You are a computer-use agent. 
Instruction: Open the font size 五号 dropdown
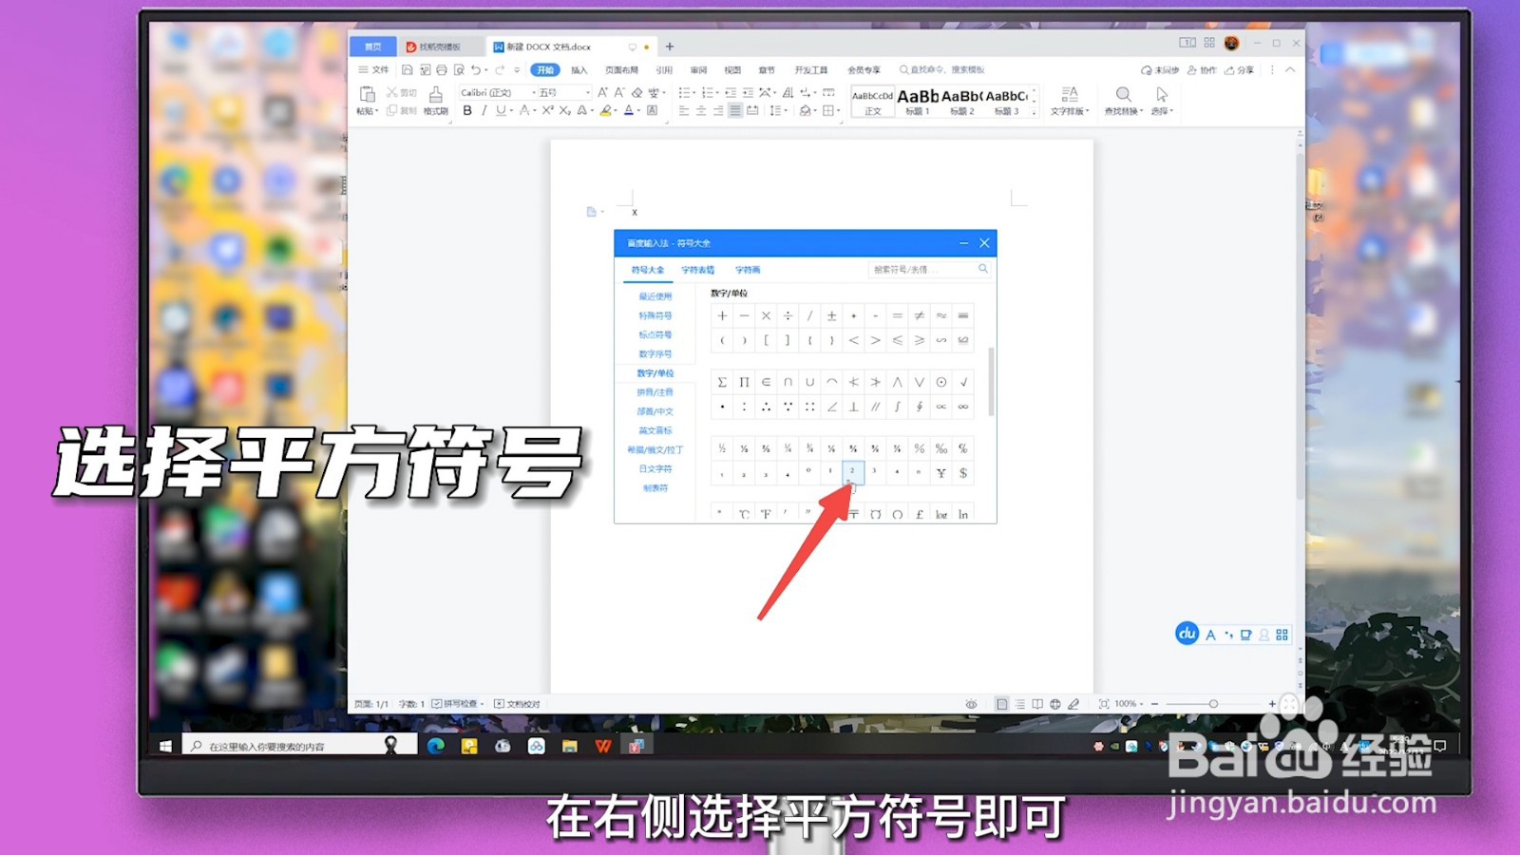pos(588,93)
